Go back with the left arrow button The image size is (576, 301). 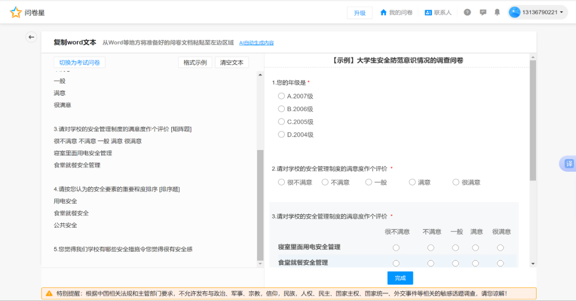(31, 37)
